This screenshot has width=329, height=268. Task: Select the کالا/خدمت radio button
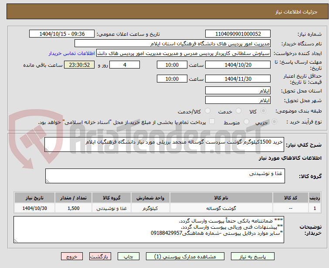pos(207,111)
